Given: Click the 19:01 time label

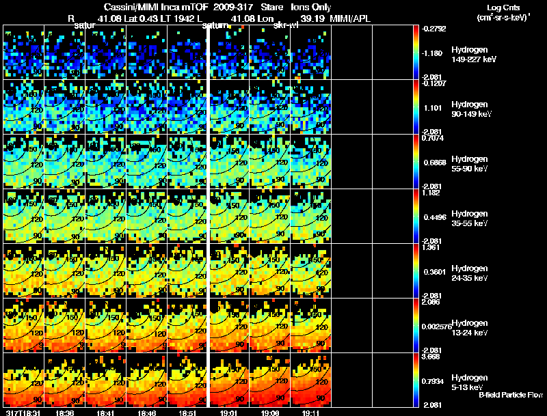Looking at the screenshot, I should [x=228, y=413].
